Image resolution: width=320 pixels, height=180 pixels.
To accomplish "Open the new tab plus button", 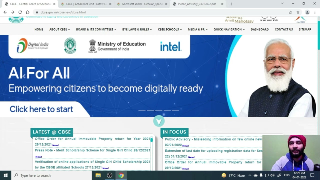I will click(x=231, y=4).
